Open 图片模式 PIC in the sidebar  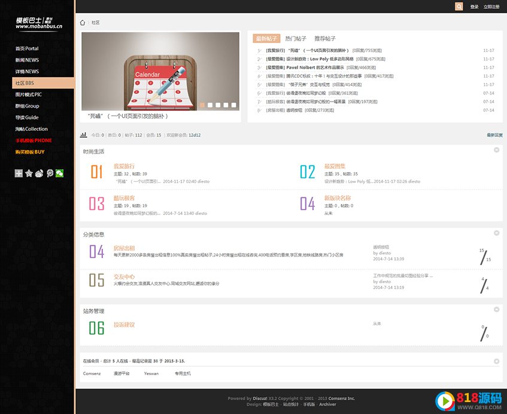pos(29,94)
